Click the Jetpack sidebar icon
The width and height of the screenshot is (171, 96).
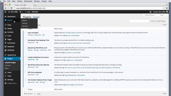[x=6, y=20]
